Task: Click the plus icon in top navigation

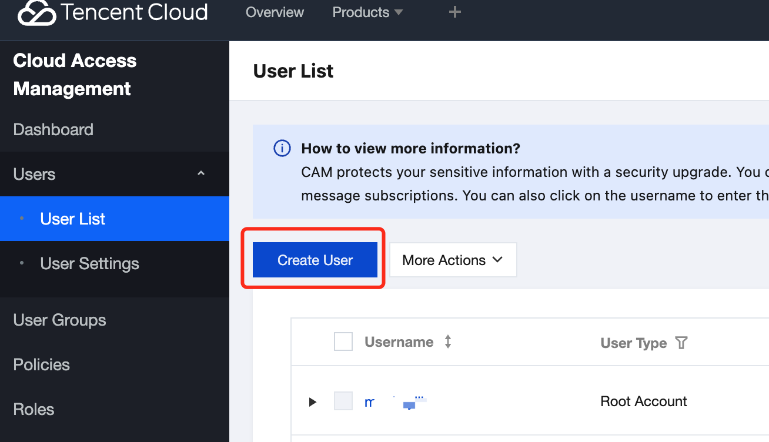Action: [454, 12]
